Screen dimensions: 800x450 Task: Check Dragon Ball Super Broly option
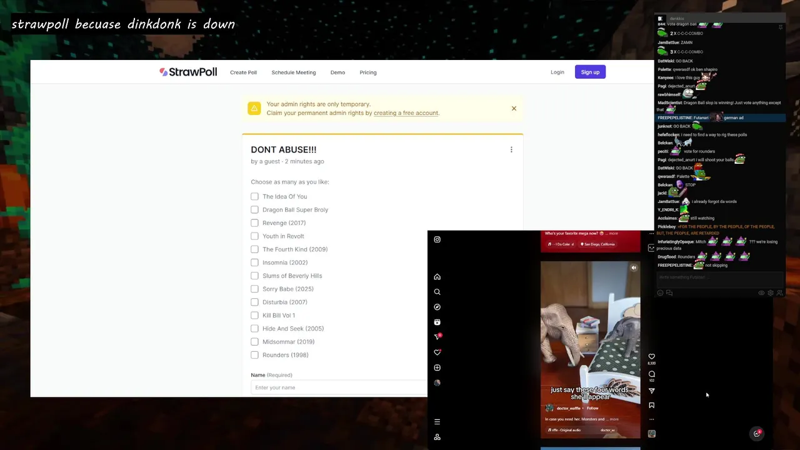coord(254,209)
